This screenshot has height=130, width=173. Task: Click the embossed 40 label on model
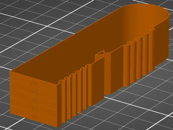(34, 108)
